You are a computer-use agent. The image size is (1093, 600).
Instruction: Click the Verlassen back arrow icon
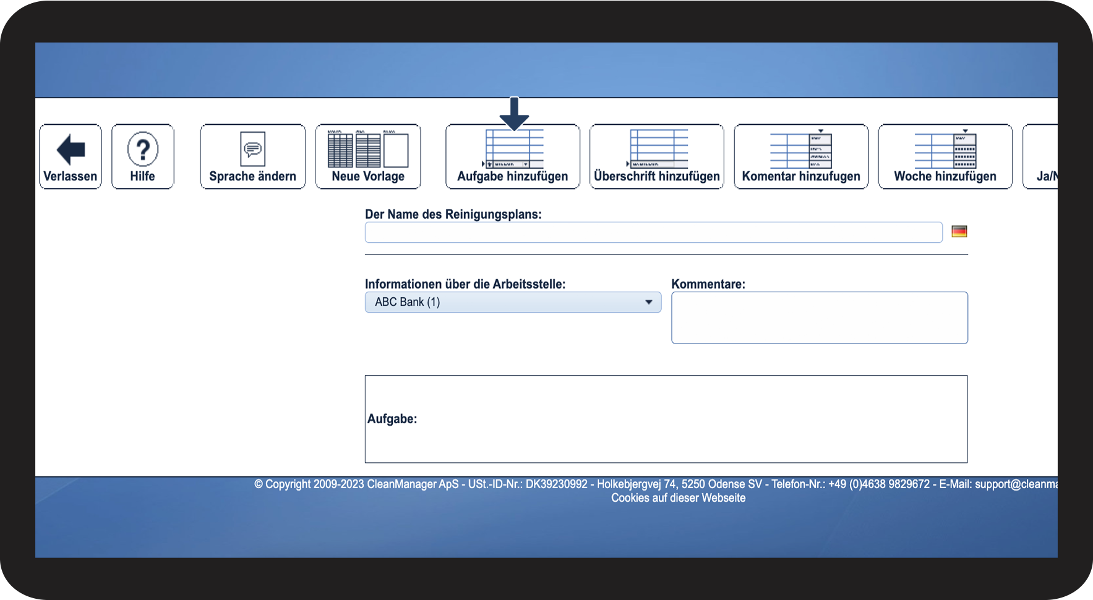(71, 150)
